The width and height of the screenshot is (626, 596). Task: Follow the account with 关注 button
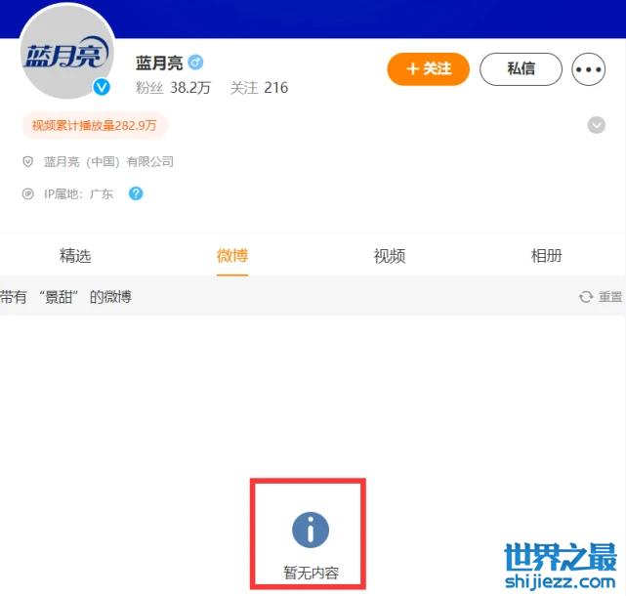428,69
